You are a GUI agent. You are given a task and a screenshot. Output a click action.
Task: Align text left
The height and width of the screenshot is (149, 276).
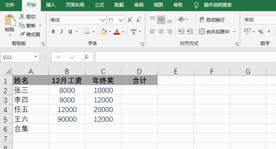[x=152, y=32]
